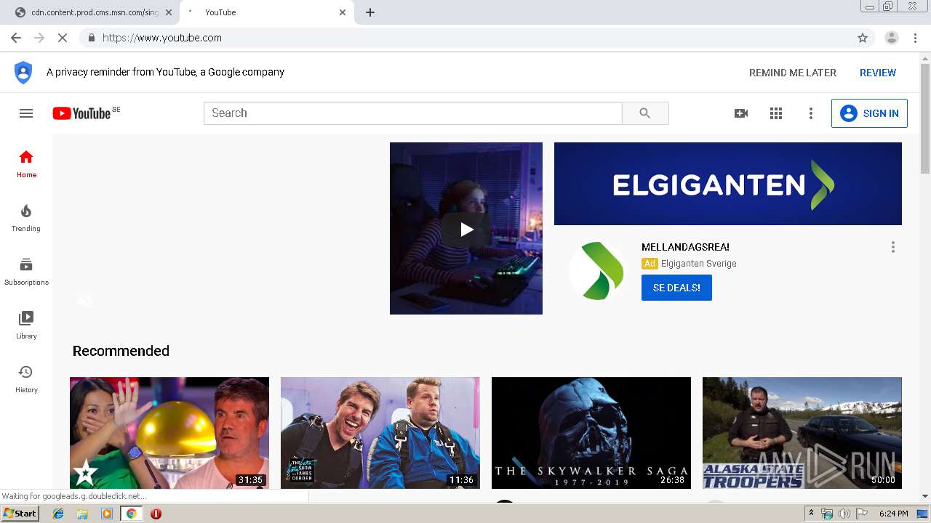The height and width of the screenshot is (523, 931).
Task: Open The Skywalker Saga video thumbnail
Action: (x=591, y=433)
